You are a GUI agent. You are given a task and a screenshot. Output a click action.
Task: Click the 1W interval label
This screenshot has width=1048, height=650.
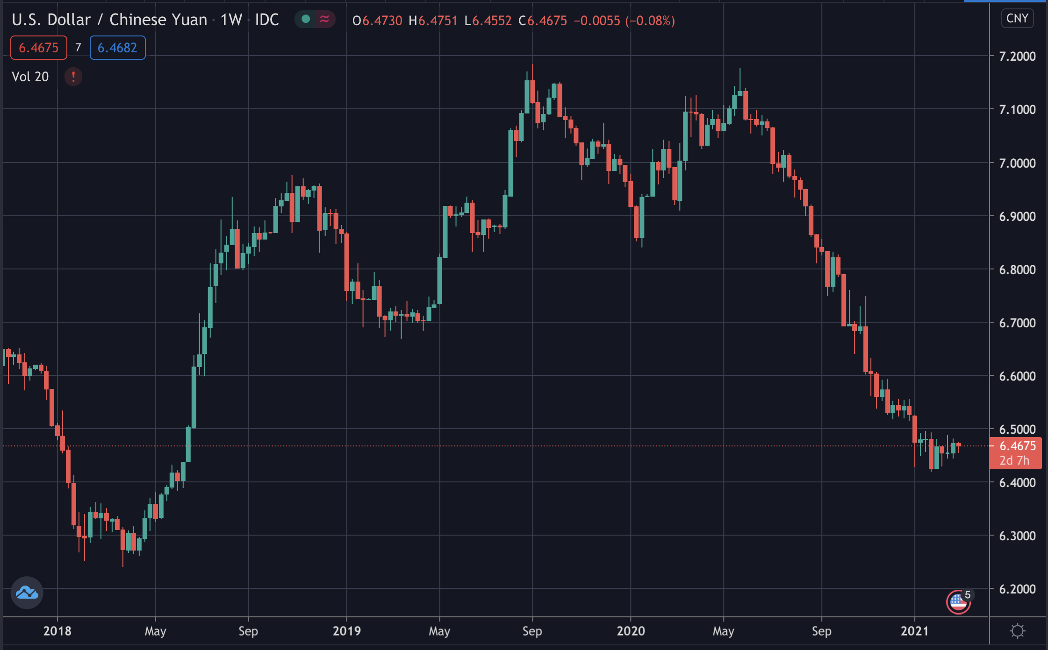pyautogui.click(x=231, y=20)
